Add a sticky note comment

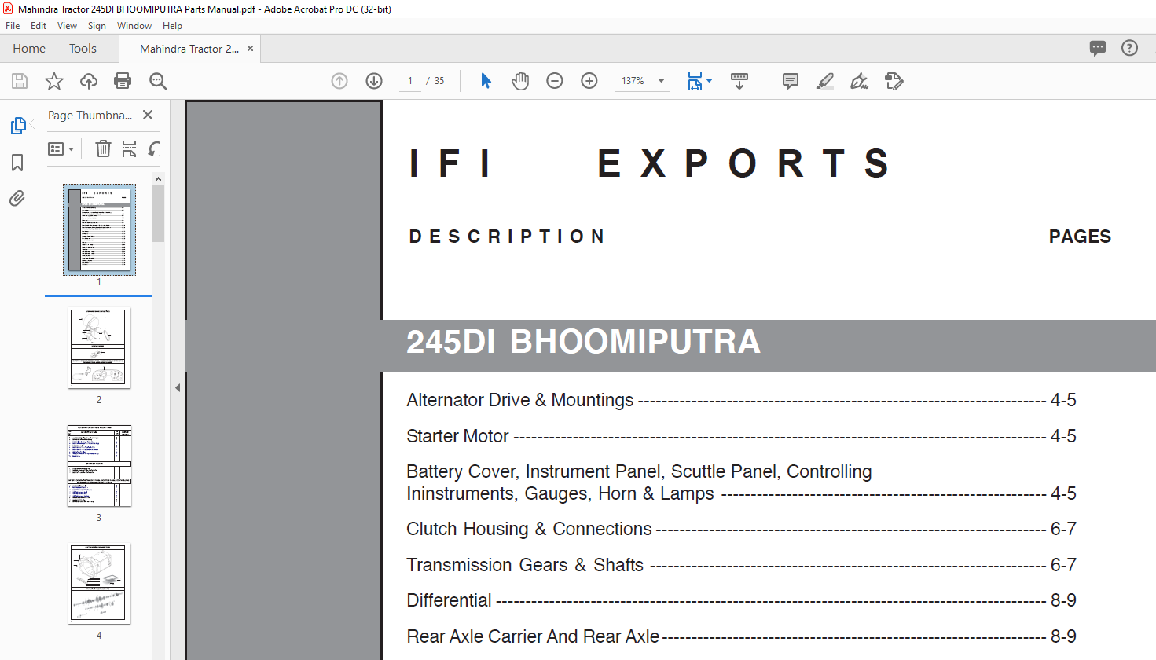[x=791, y=81]
